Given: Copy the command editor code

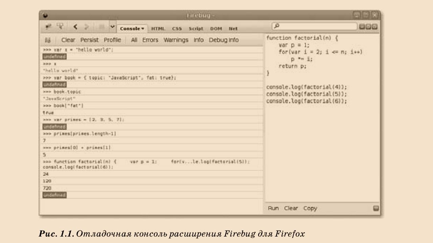Looking at the screenshot, I should pyautogui.click(x=310, y=208).
